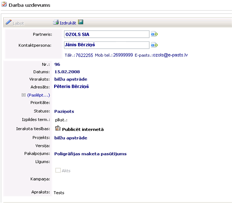Open the Projekts link bilžu apstrāde

tap(71, 138)
